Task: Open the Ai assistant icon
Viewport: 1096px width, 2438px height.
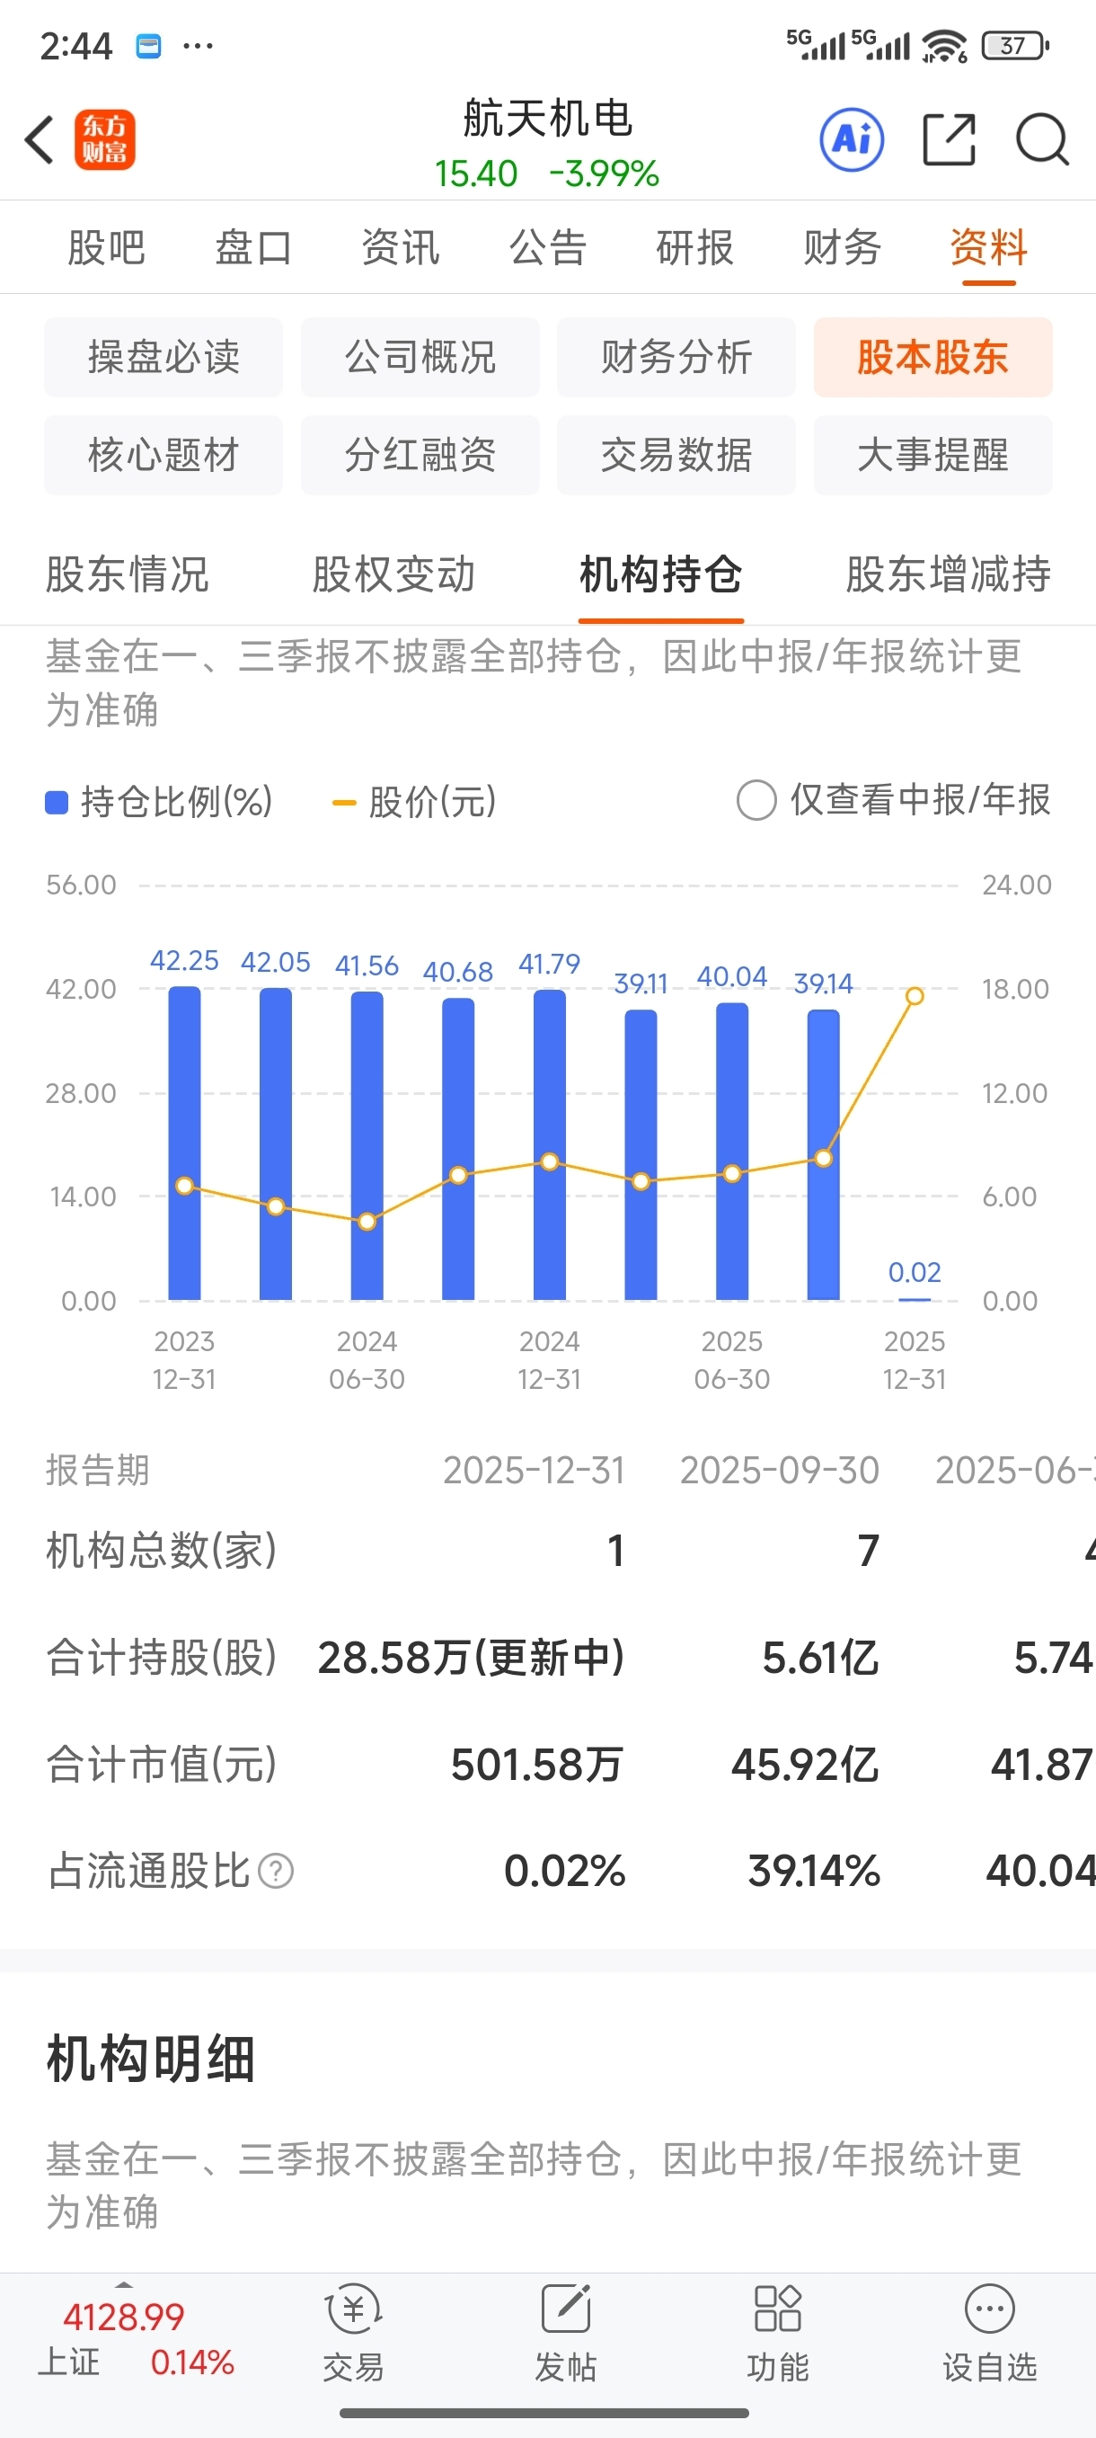Action: pyautogui.click(x=852, y=140)
